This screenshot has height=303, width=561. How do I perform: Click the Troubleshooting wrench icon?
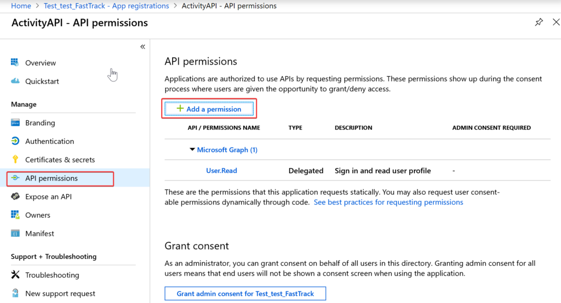point(15,275)
